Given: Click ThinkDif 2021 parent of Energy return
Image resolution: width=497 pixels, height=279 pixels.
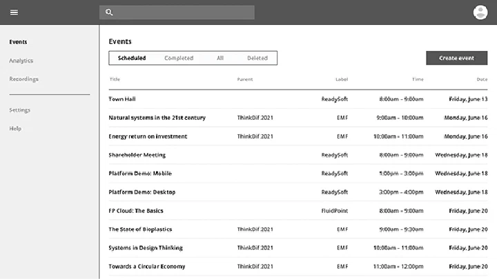Looking at the screenshot, I should click(255, 136).
